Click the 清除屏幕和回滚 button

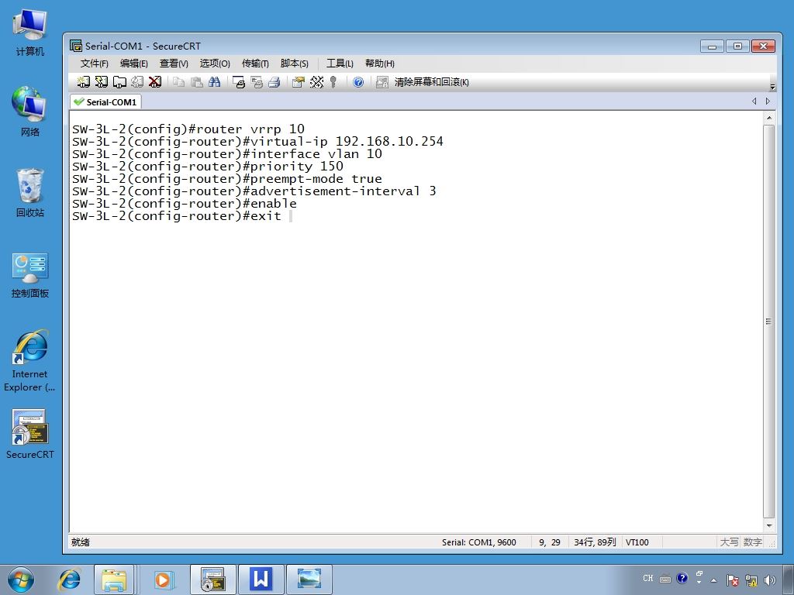coord(423,82)
